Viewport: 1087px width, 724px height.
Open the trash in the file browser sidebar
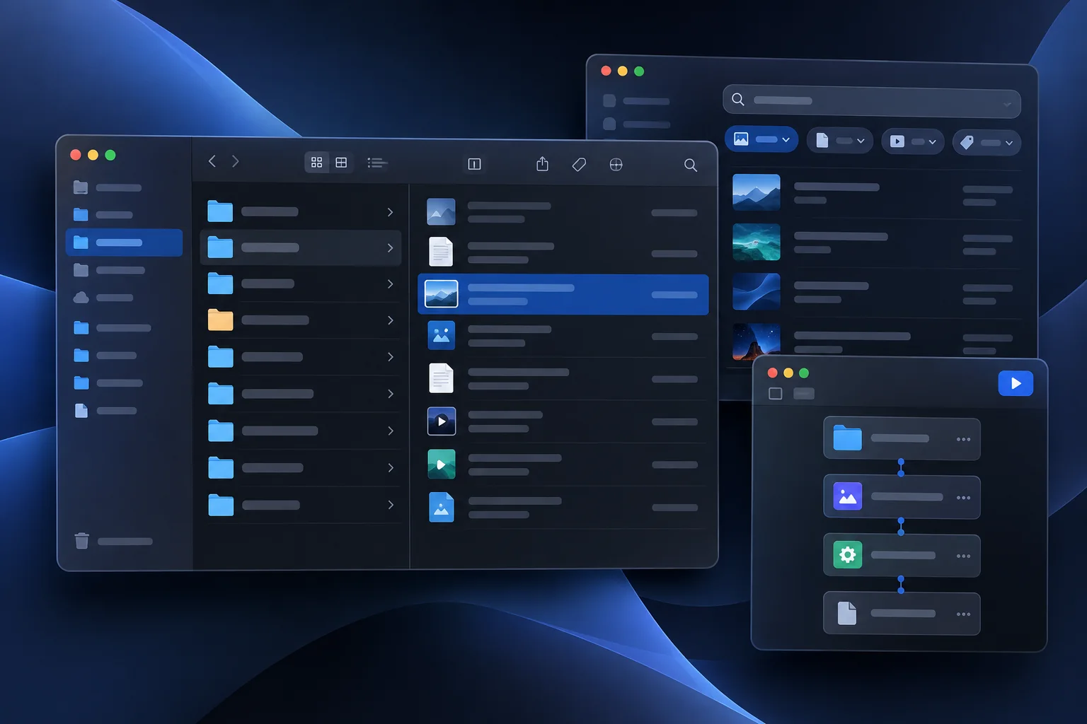113,542
